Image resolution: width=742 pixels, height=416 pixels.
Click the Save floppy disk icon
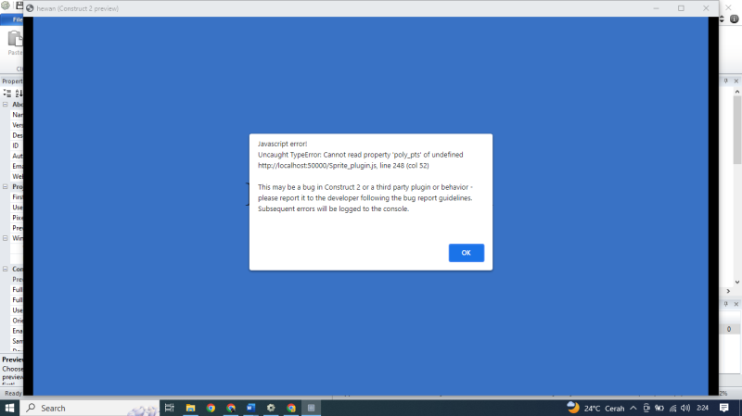19,6
